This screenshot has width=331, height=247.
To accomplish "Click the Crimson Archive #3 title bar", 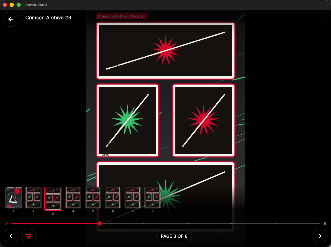I will tap(174, 17).
